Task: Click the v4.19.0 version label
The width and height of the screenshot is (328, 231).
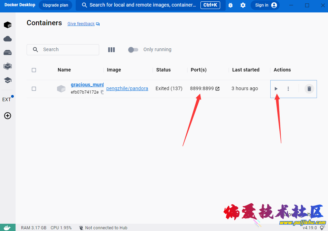Action: (310, 228)
